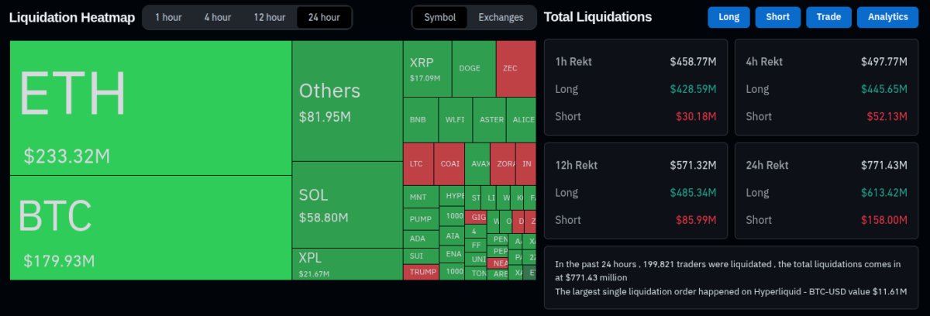The height and width of the screenshot is (316, 930).
Task: Click the red ZEC tile
Action: pos(515,68)
